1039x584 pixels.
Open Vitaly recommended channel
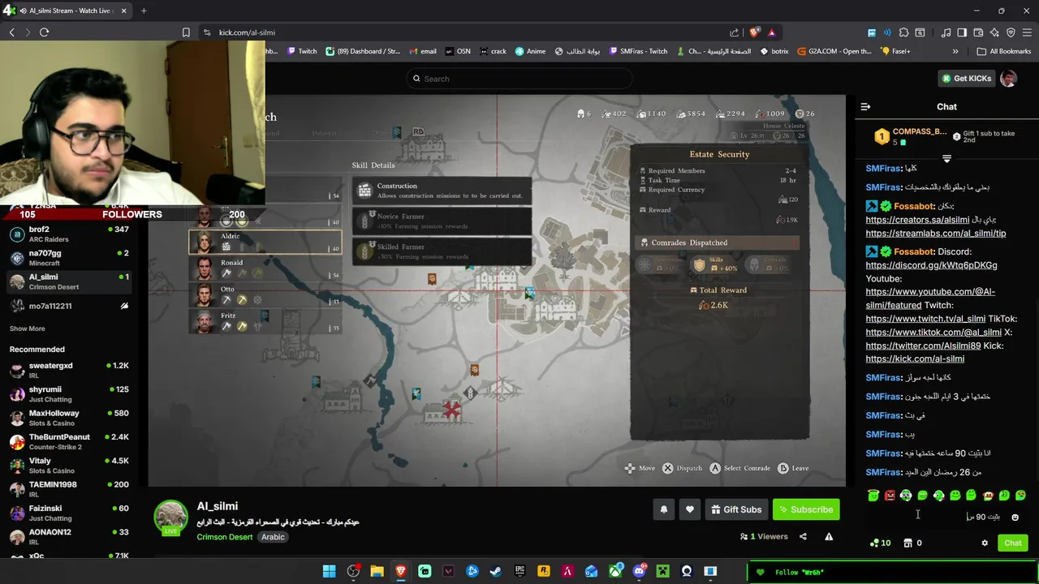(69, 466)
